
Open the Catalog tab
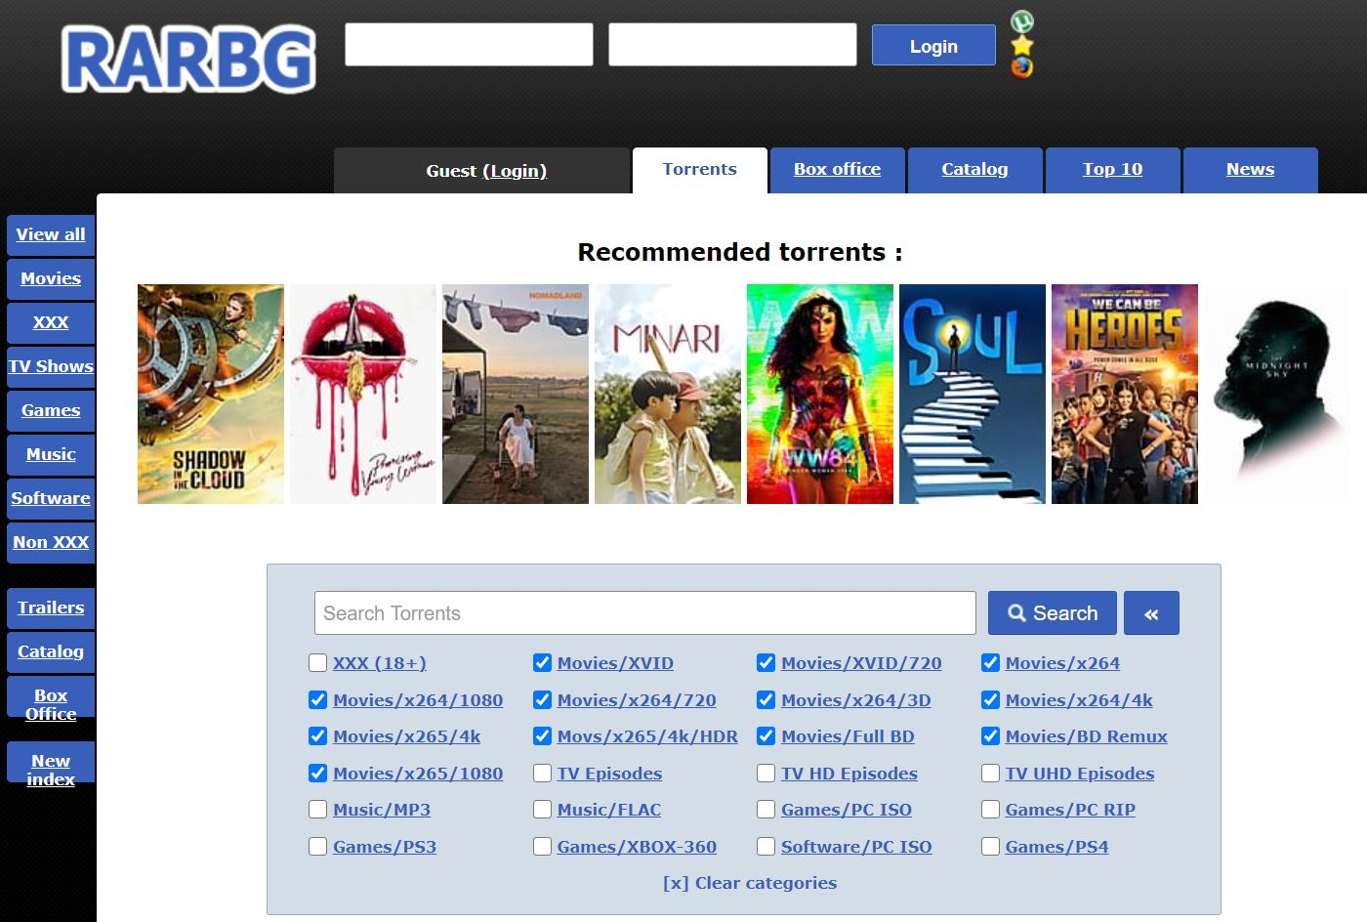974,170
